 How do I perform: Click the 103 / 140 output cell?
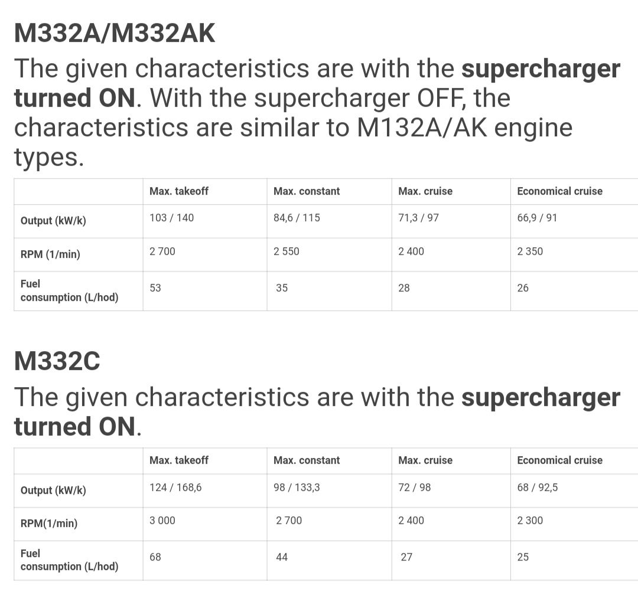(x=172, y=218)
